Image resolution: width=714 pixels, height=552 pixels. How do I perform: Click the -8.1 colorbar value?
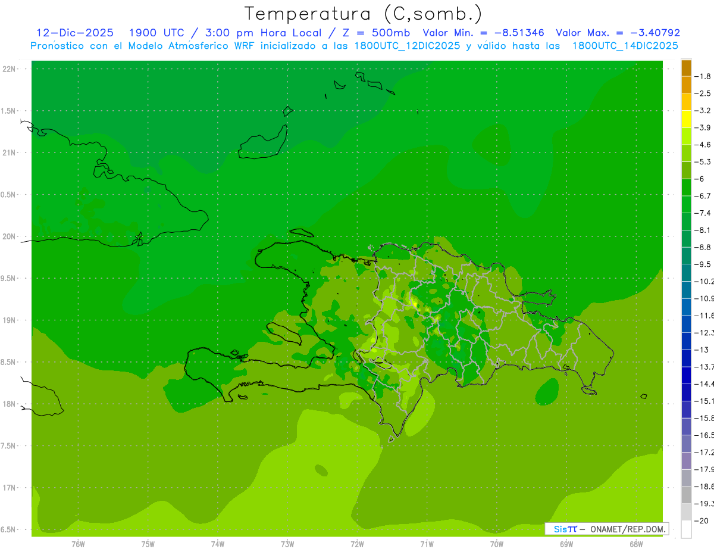tap(703, 230)
